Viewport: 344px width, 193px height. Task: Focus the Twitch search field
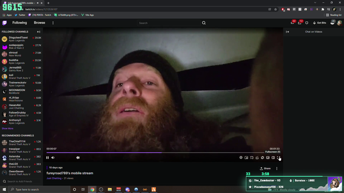click(169, 23)
